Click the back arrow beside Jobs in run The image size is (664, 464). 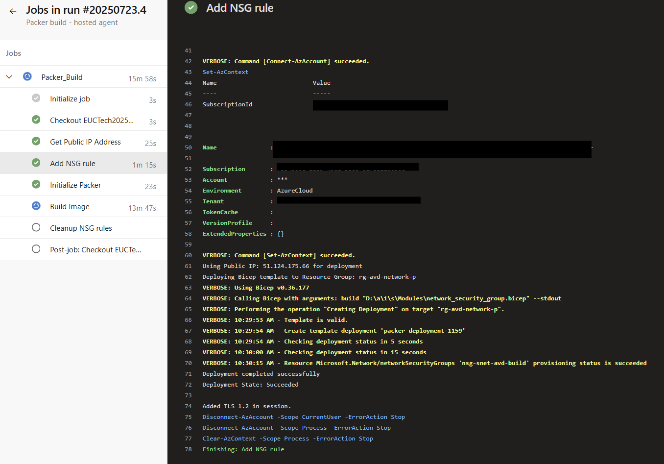(x=13, y=11)
